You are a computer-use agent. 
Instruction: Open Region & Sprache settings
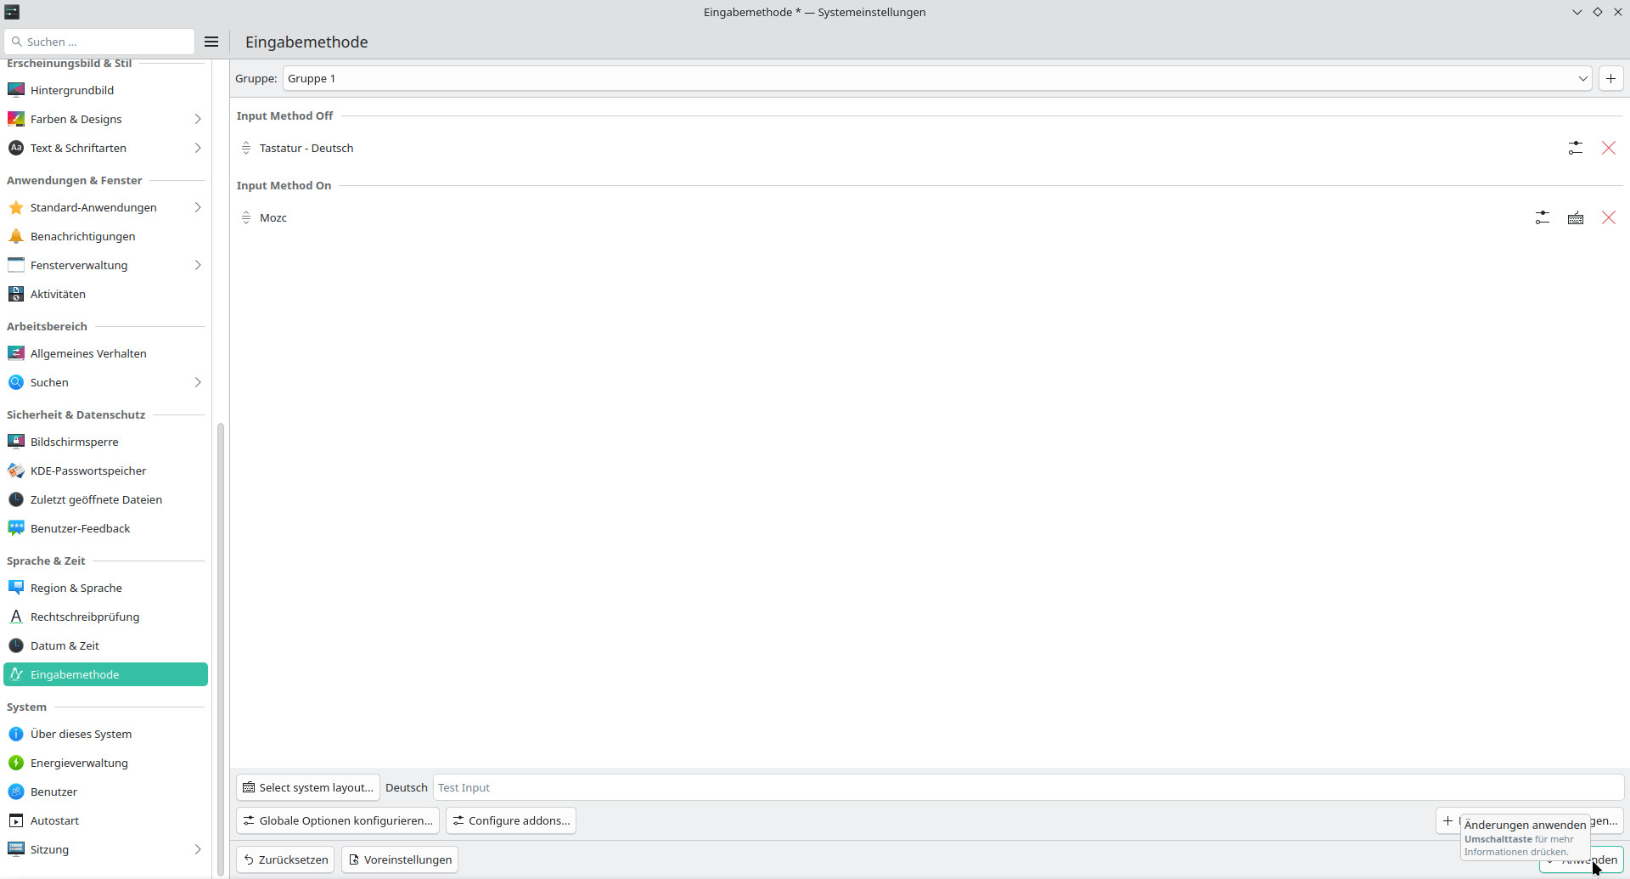(76, 588)
